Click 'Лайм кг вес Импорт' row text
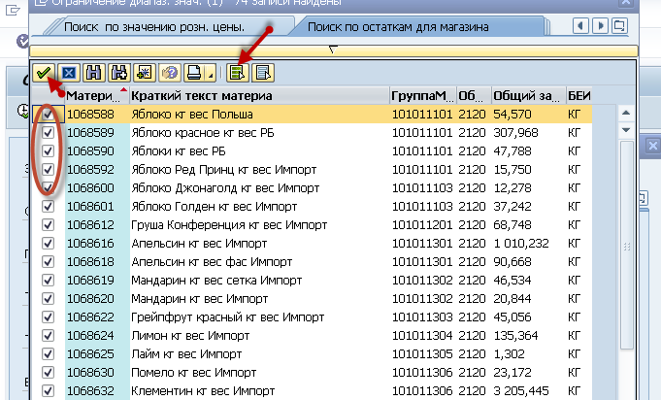 (186, 354)
